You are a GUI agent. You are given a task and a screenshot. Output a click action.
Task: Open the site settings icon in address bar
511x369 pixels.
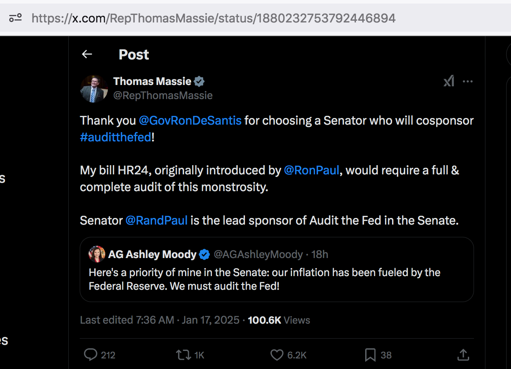click(x=16, y=18)
